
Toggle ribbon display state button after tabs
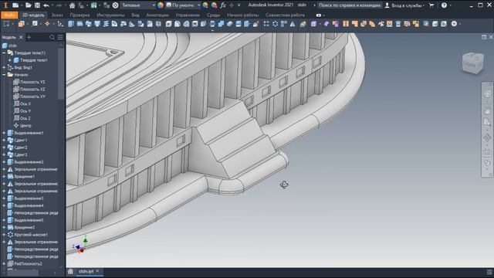319,15
